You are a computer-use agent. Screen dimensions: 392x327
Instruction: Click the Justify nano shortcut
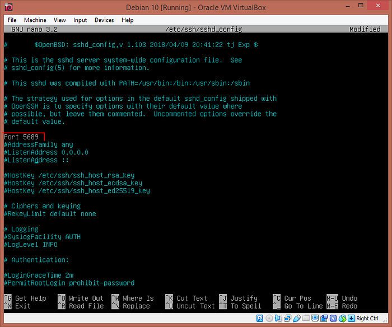(238, 298)
